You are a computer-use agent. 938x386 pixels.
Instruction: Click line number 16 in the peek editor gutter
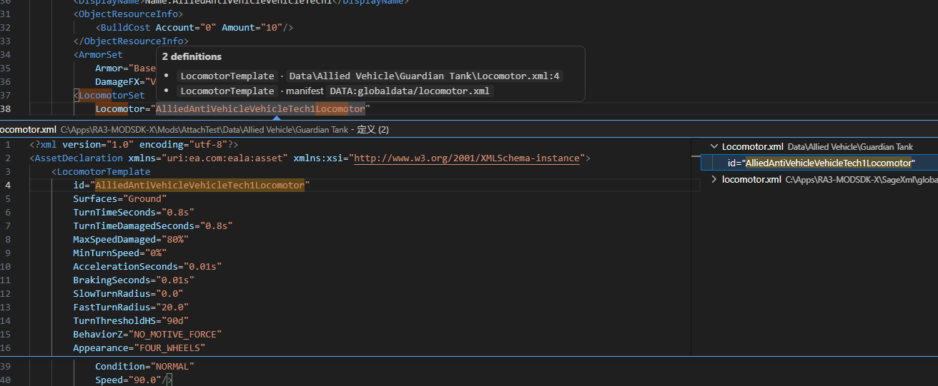click(x=6, y=347)
